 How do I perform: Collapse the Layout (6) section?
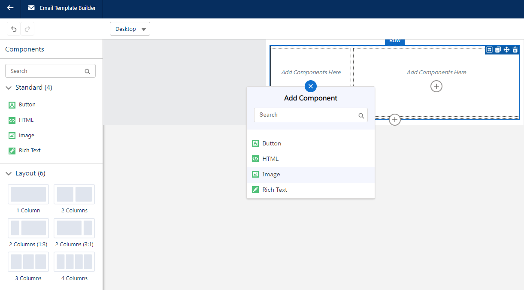pyautogui.click(x=9, y=173)
